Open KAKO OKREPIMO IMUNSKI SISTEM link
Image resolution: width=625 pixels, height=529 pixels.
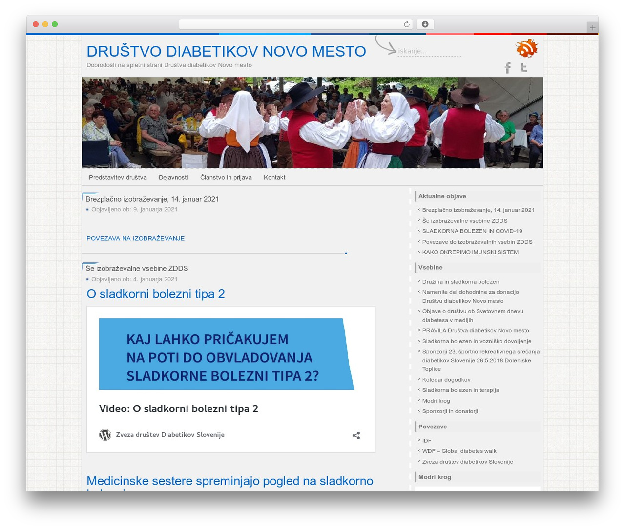pyautogui.click(x=470, y=252)
